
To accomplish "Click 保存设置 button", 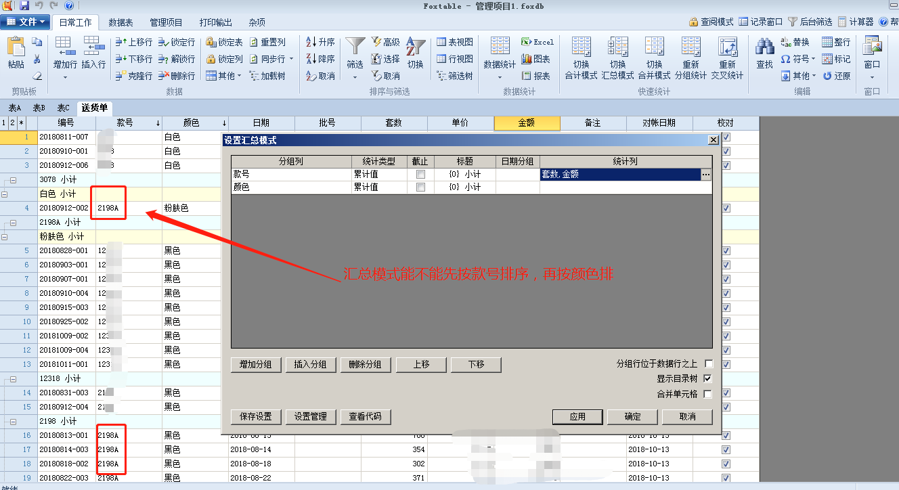I will (x=256, y=416).
